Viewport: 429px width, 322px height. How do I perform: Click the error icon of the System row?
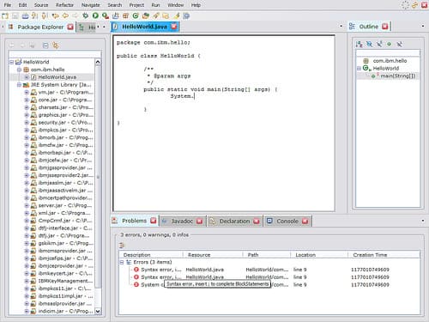[136, 284]
